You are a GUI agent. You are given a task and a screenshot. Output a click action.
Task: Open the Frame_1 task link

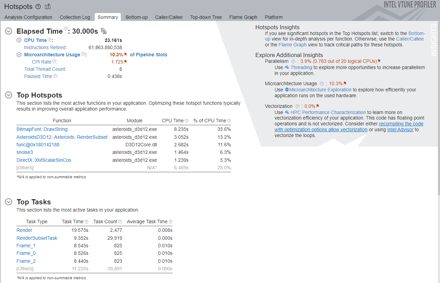[x=26, y=246]
